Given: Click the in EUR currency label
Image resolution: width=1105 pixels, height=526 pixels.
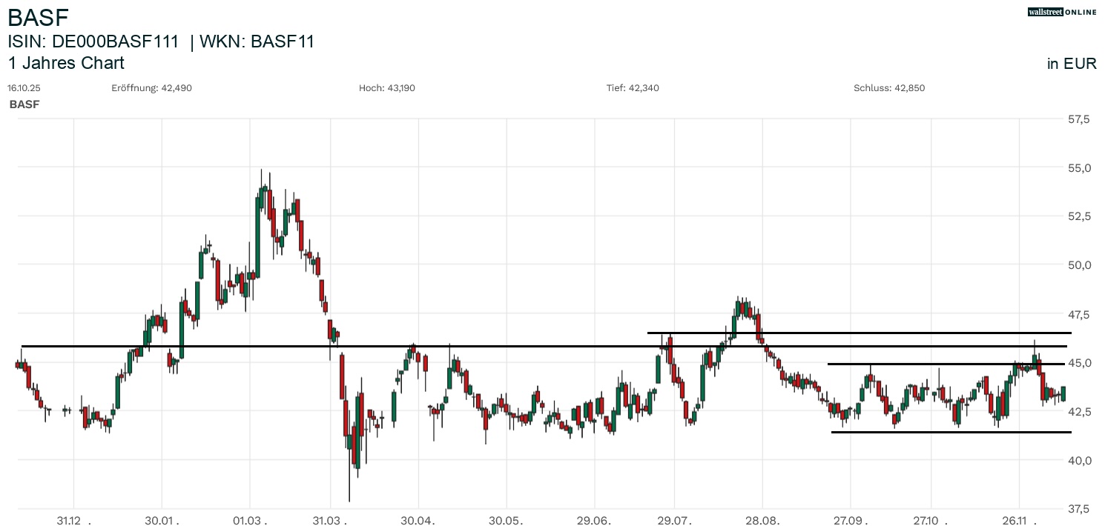Looking at the screenshot, I should [x=1070, y=64].
